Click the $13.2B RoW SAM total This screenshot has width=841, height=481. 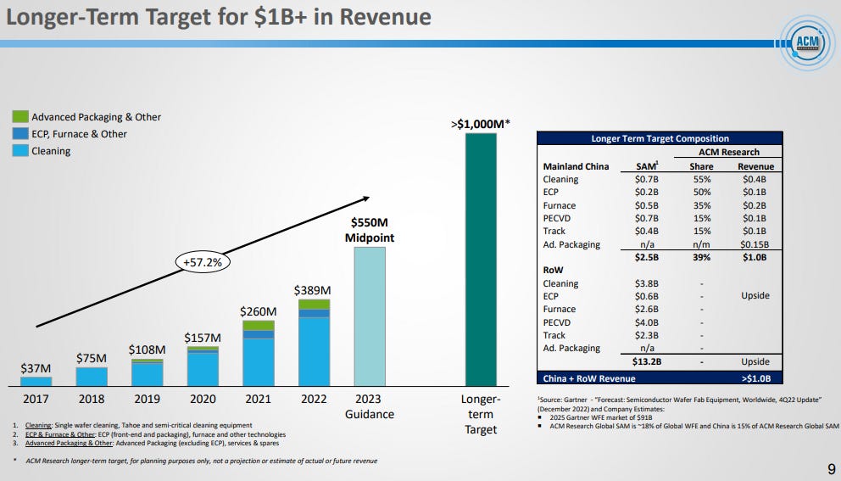tap(647, 362)
